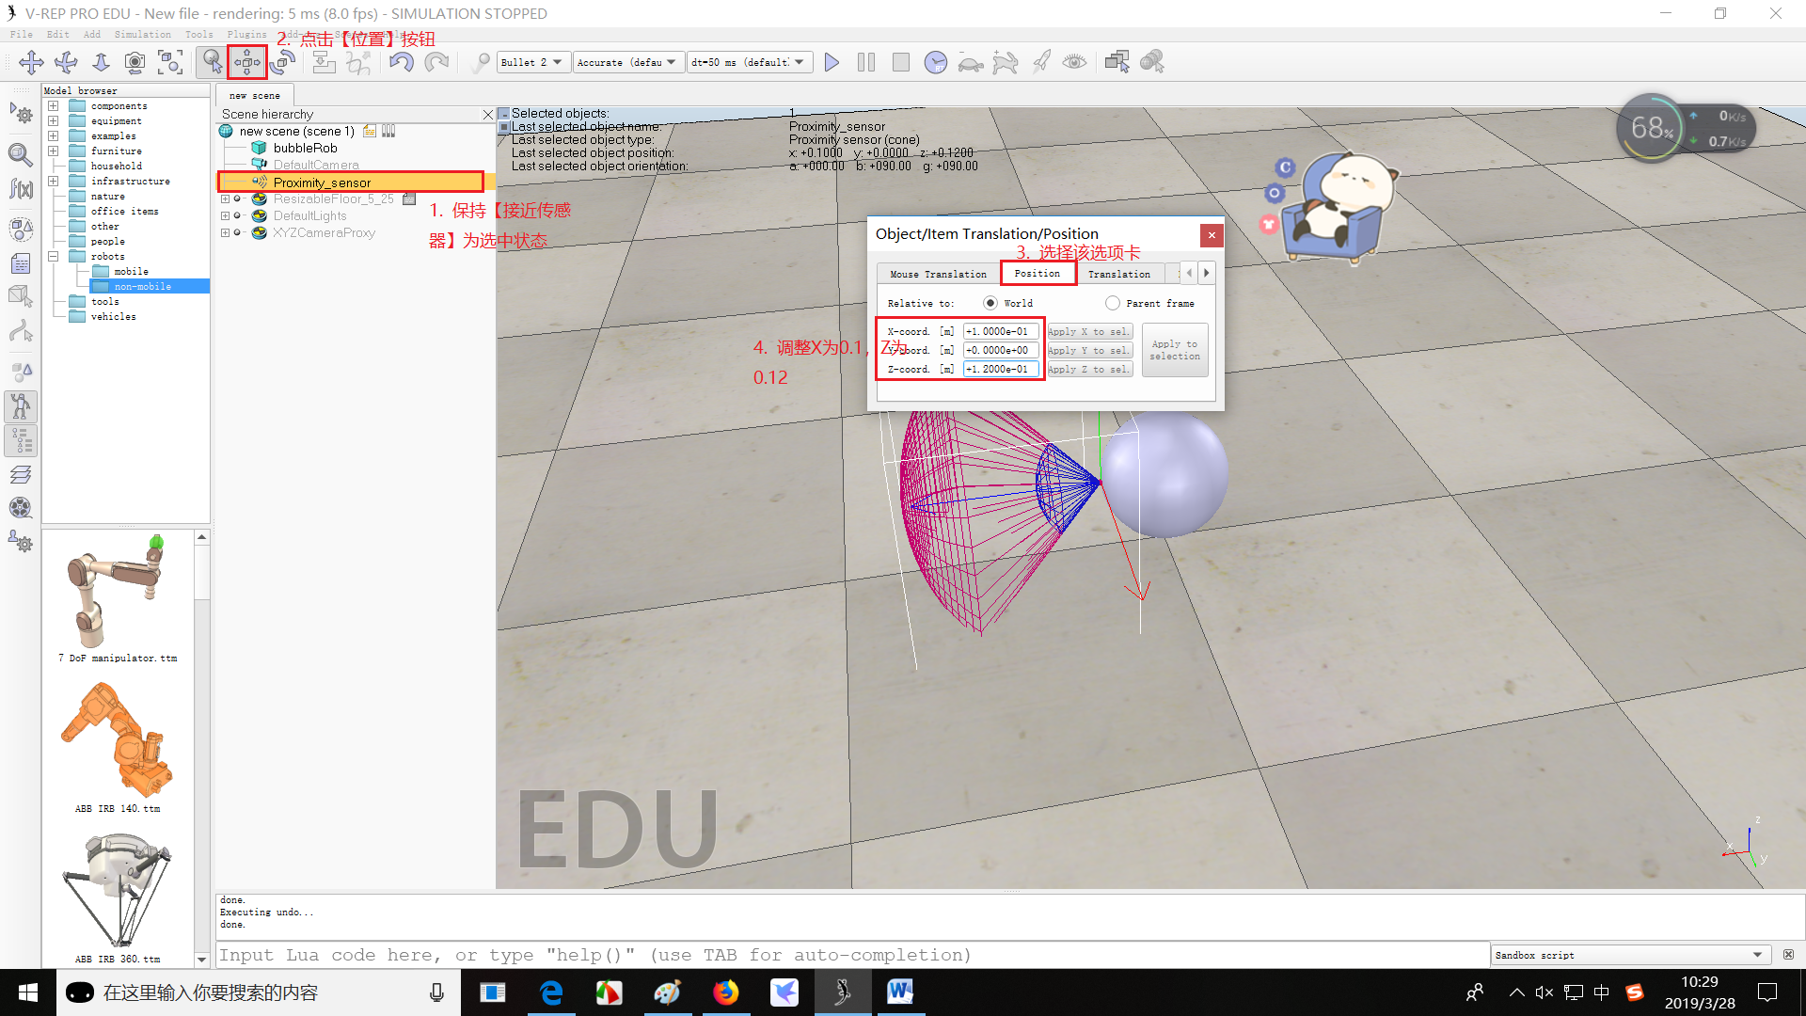Screen dimensions: 1806x1016
Task: Click the undo arrow icon
Action: pyautogui.click(x=402, y=62)
